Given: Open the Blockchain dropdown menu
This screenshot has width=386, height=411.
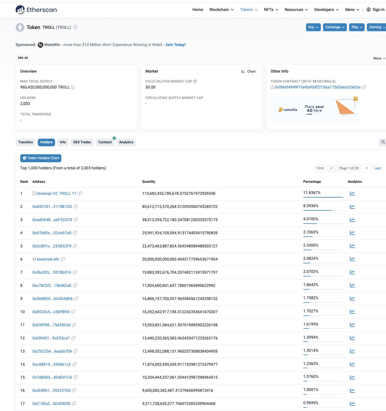Looking at the screenshot, I should coord(221,10).
